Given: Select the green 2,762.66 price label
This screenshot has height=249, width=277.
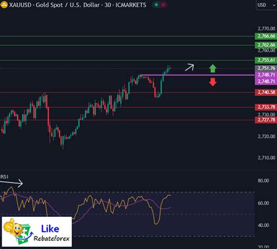Looking at the screenshot, I should click(x=266, y=45).
